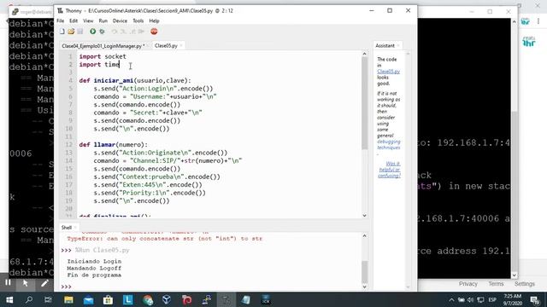The image size is (547, 307).
Task: Click the editor scrollbar up arrow
Action: tap(365, 54)
